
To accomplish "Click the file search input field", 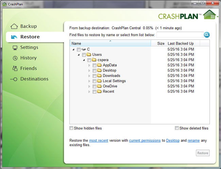I will (x=180, y=35).
